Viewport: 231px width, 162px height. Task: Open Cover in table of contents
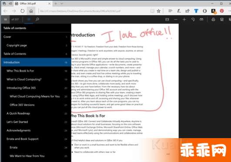36,37
